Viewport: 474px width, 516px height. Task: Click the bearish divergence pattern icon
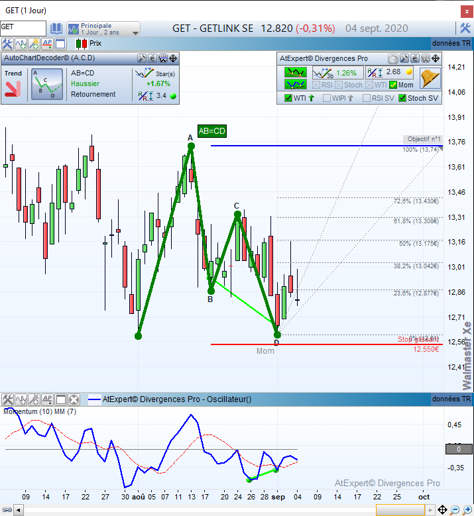tap(296, 72)
